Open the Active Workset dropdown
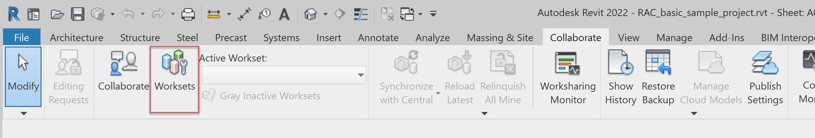The image size is (815, 138). (x=361, y=75)
